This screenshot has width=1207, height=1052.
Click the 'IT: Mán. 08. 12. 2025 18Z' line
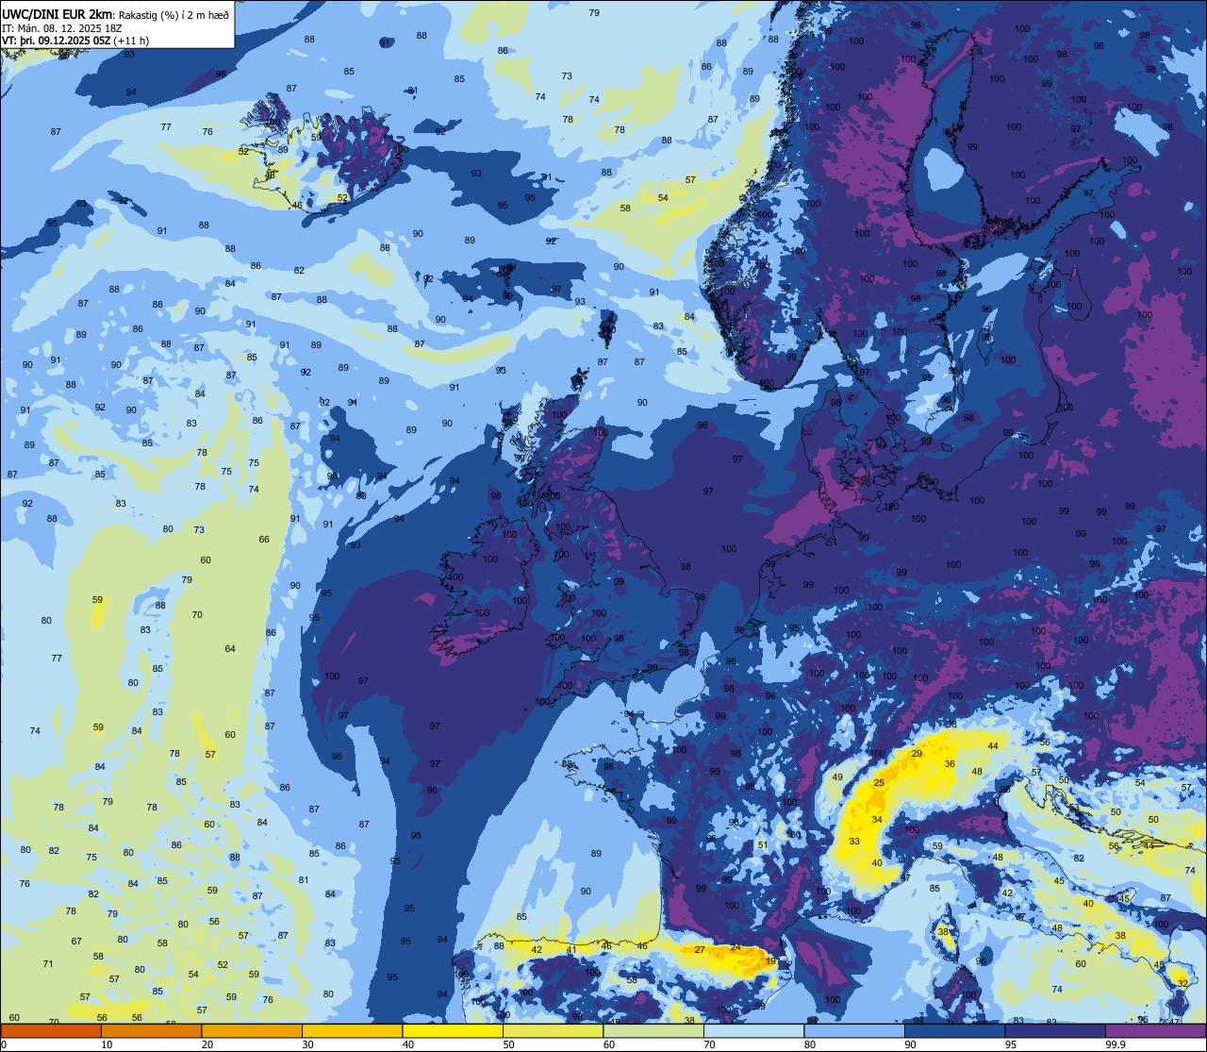click(61, 28)
